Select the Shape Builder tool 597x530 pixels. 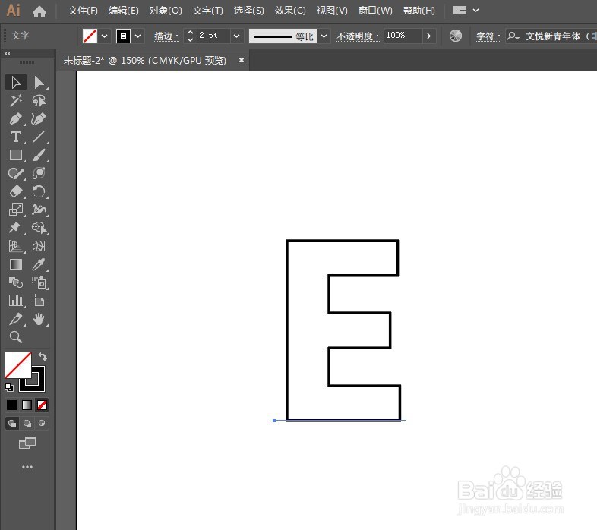(x=39, y=228)
